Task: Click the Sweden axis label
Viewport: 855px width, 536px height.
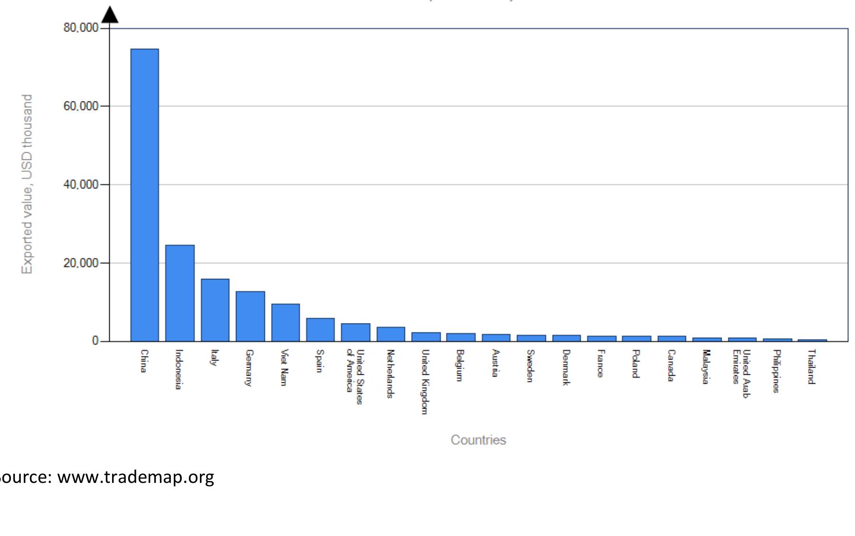Action: (x=530, y=366)
